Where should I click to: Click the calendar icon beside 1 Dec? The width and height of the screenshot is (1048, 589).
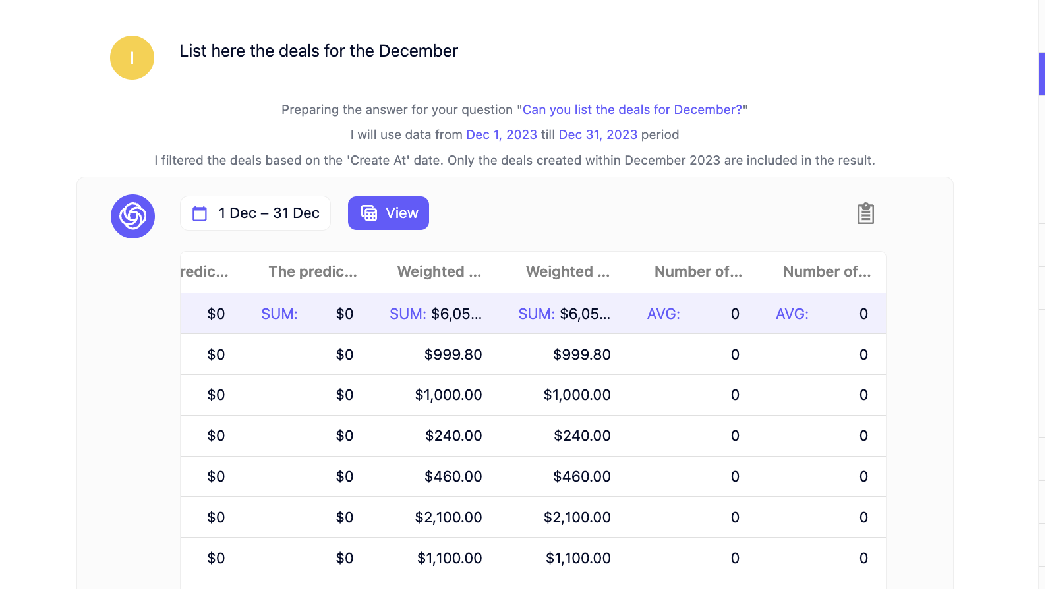200,213
